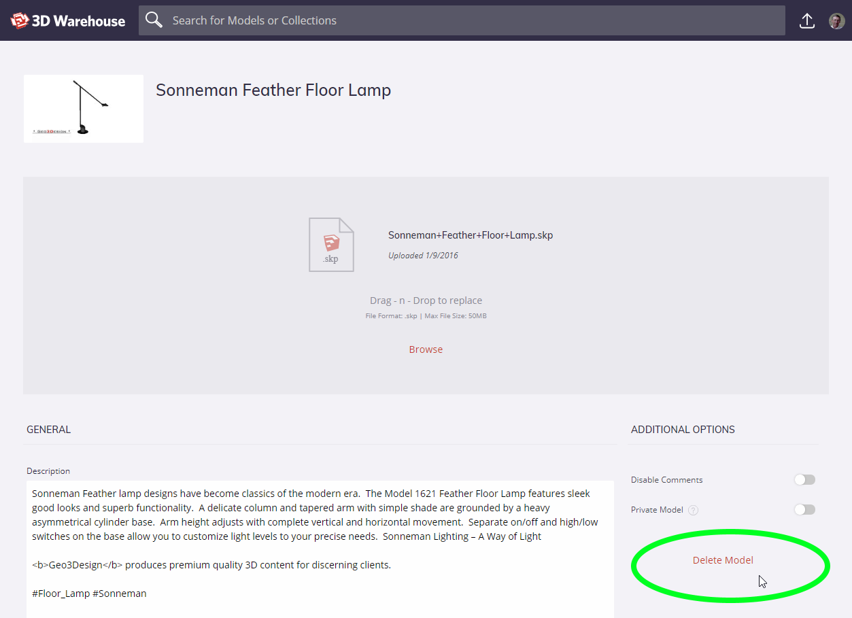The height and width of the screenshot is (618, 852).
Task: Click the GENERAL section heading
Action: (x=49, y=430)
